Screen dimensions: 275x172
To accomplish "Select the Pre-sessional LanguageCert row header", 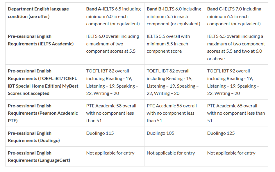I will [x=39, y=157].
